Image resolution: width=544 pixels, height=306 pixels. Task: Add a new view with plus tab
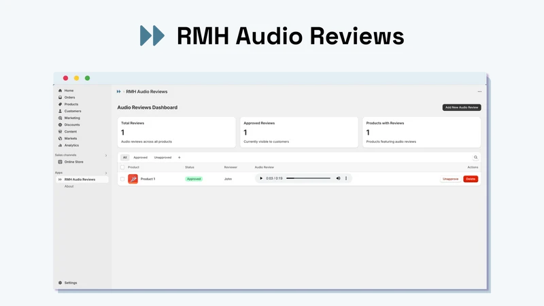(180, 158)
